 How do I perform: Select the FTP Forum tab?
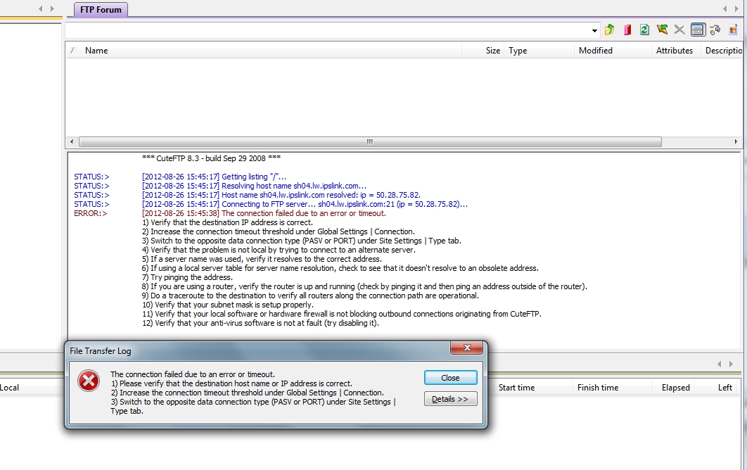point(101,10)
